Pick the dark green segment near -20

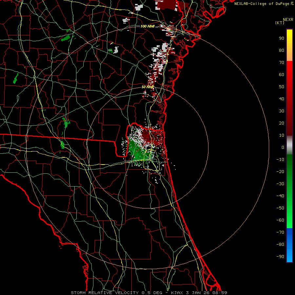tap(289, 170)
